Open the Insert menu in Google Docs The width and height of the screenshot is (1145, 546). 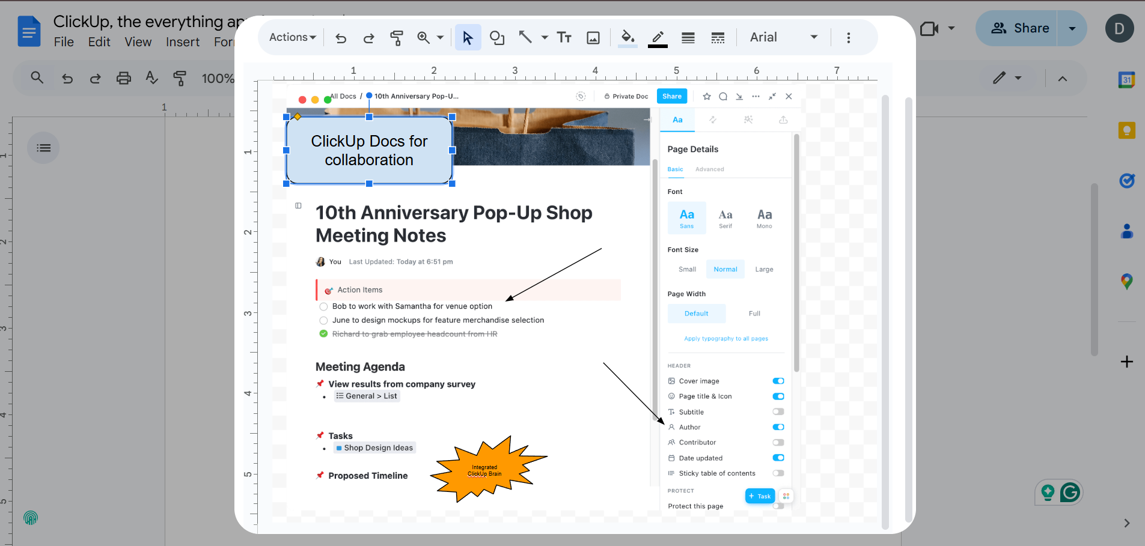coord(182,42)
